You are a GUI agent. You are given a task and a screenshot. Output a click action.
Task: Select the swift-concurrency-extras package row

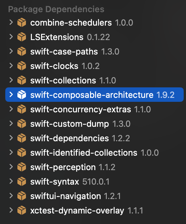94,109
